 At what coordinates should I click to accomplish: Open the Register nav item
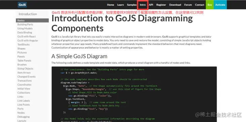point(161,5)
